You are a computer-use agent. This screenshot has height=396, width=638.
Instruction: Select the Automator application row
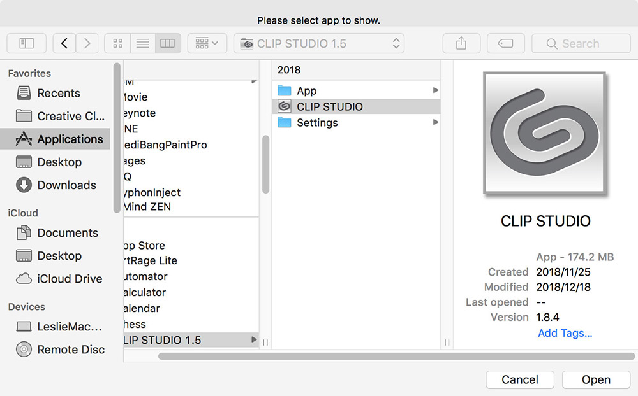pos(191,276)
